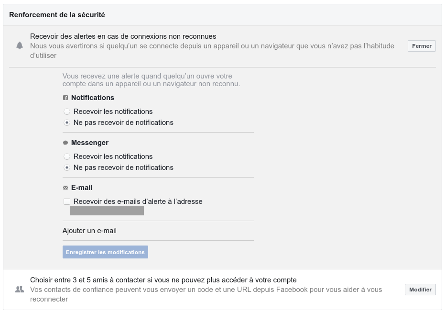The width and height of the screenshot is (445, 313).
Task: Select Ne pas recevoir under Messenger
Action: coord(67,168)
